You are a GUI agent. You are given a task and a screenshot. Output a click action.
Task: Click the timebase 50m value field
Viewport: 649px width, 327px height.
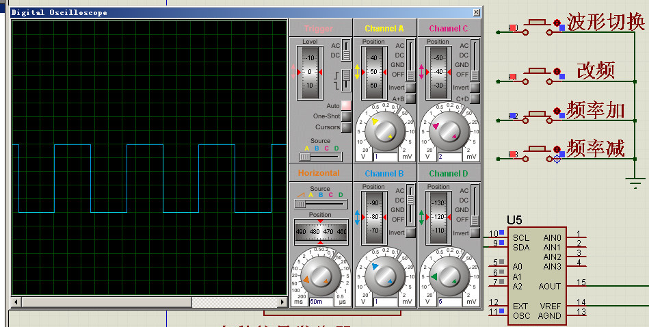click(321, 302)
